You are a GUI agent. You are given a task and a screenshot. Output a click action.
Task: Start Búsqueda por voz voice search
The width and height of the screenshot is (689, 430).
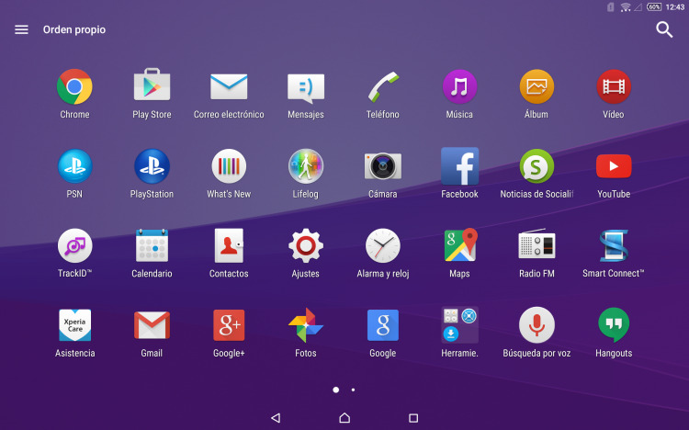click(537, 325)
